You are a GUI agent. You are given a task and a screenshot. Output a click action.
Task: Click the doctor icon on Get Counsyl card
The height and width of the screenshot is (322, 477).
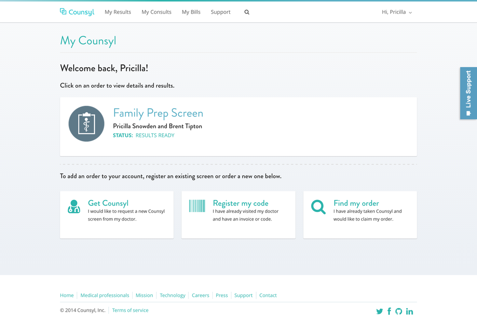point(74,206)
